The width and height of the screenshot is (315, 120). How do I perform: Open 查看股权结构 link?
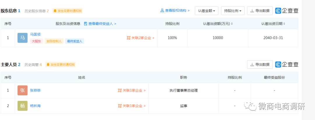click(175, 11)
